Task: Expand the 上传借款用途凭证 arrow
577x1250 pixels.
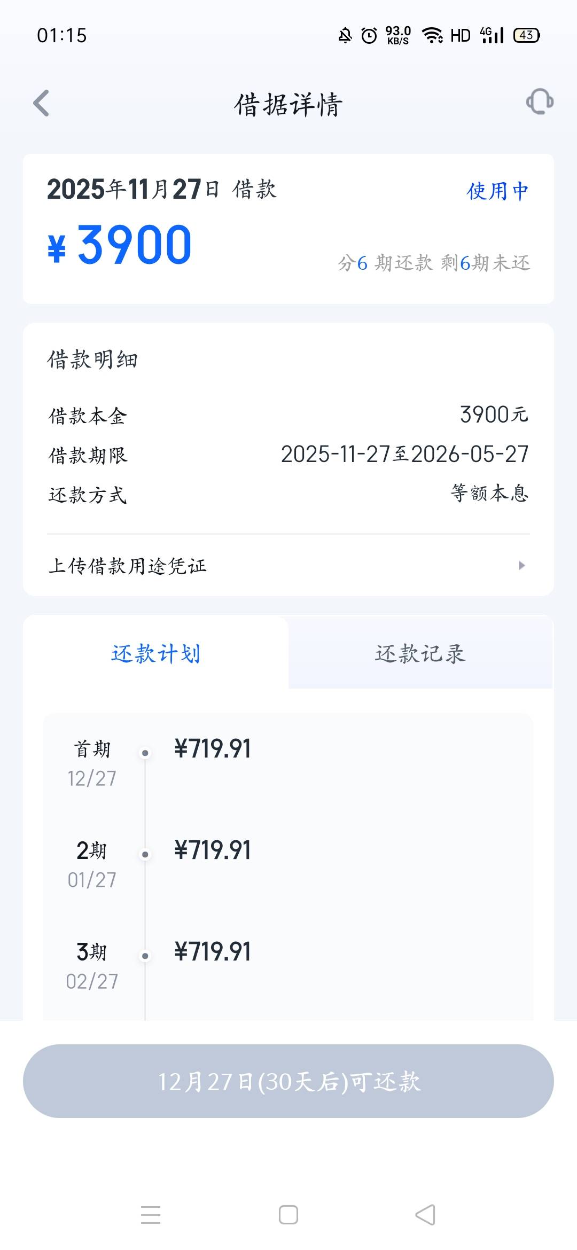Action: click(x=522, y=565)
